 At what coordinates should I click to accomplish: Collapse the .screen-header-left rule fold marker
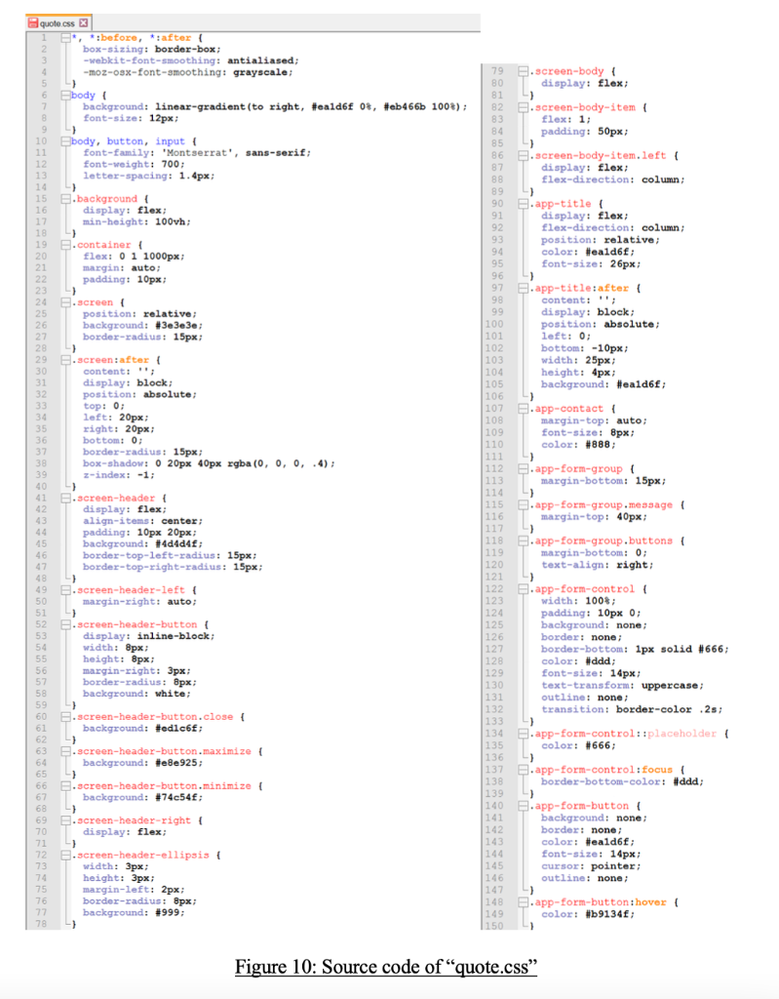click(x=65, y=590)
